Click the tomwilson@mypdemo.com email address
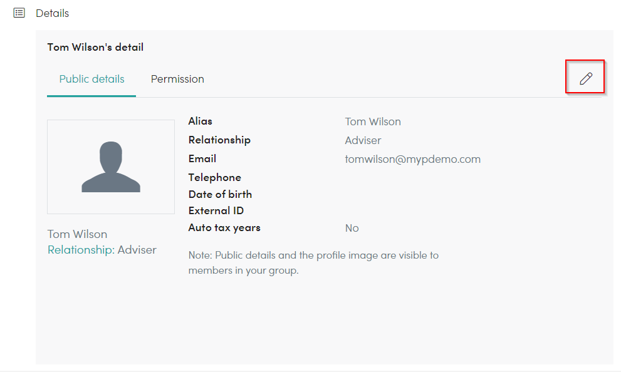The image size is (621, 372). (413, 159)
